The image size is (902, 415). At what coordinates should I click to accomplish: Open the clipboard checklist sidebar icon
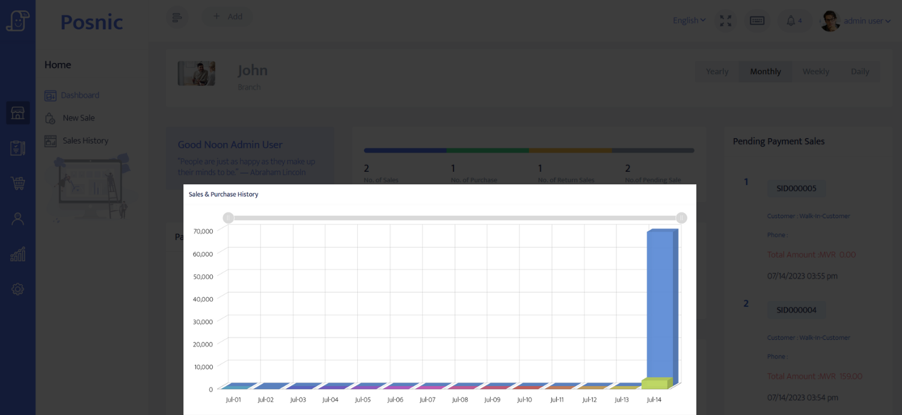(x=17, y=148)
